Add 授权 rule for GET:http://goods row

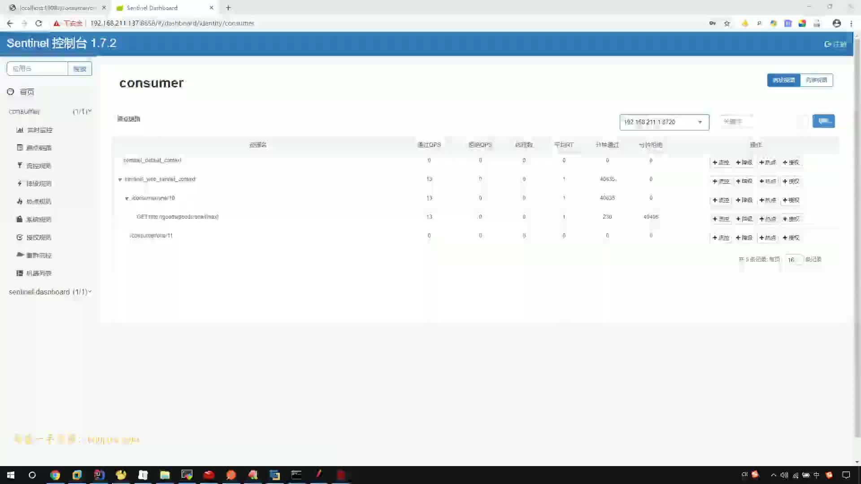point(791,219)
